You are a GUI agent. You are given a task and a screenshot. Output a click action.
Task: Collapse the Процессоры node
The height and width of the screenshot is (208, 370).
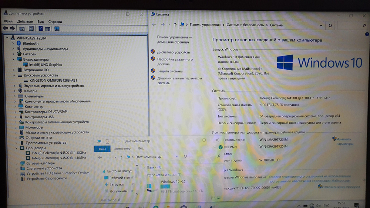click(16, 148)
